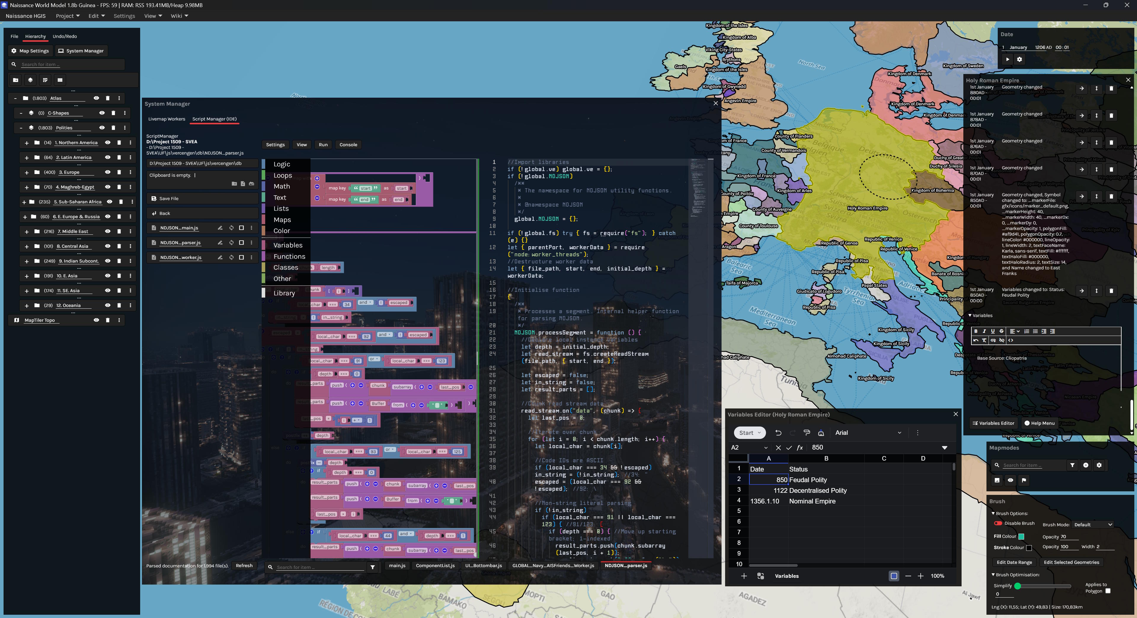Switch to the Undo/Redo tab
This screenshot has height=618, width=1137.
click(65, 37)
